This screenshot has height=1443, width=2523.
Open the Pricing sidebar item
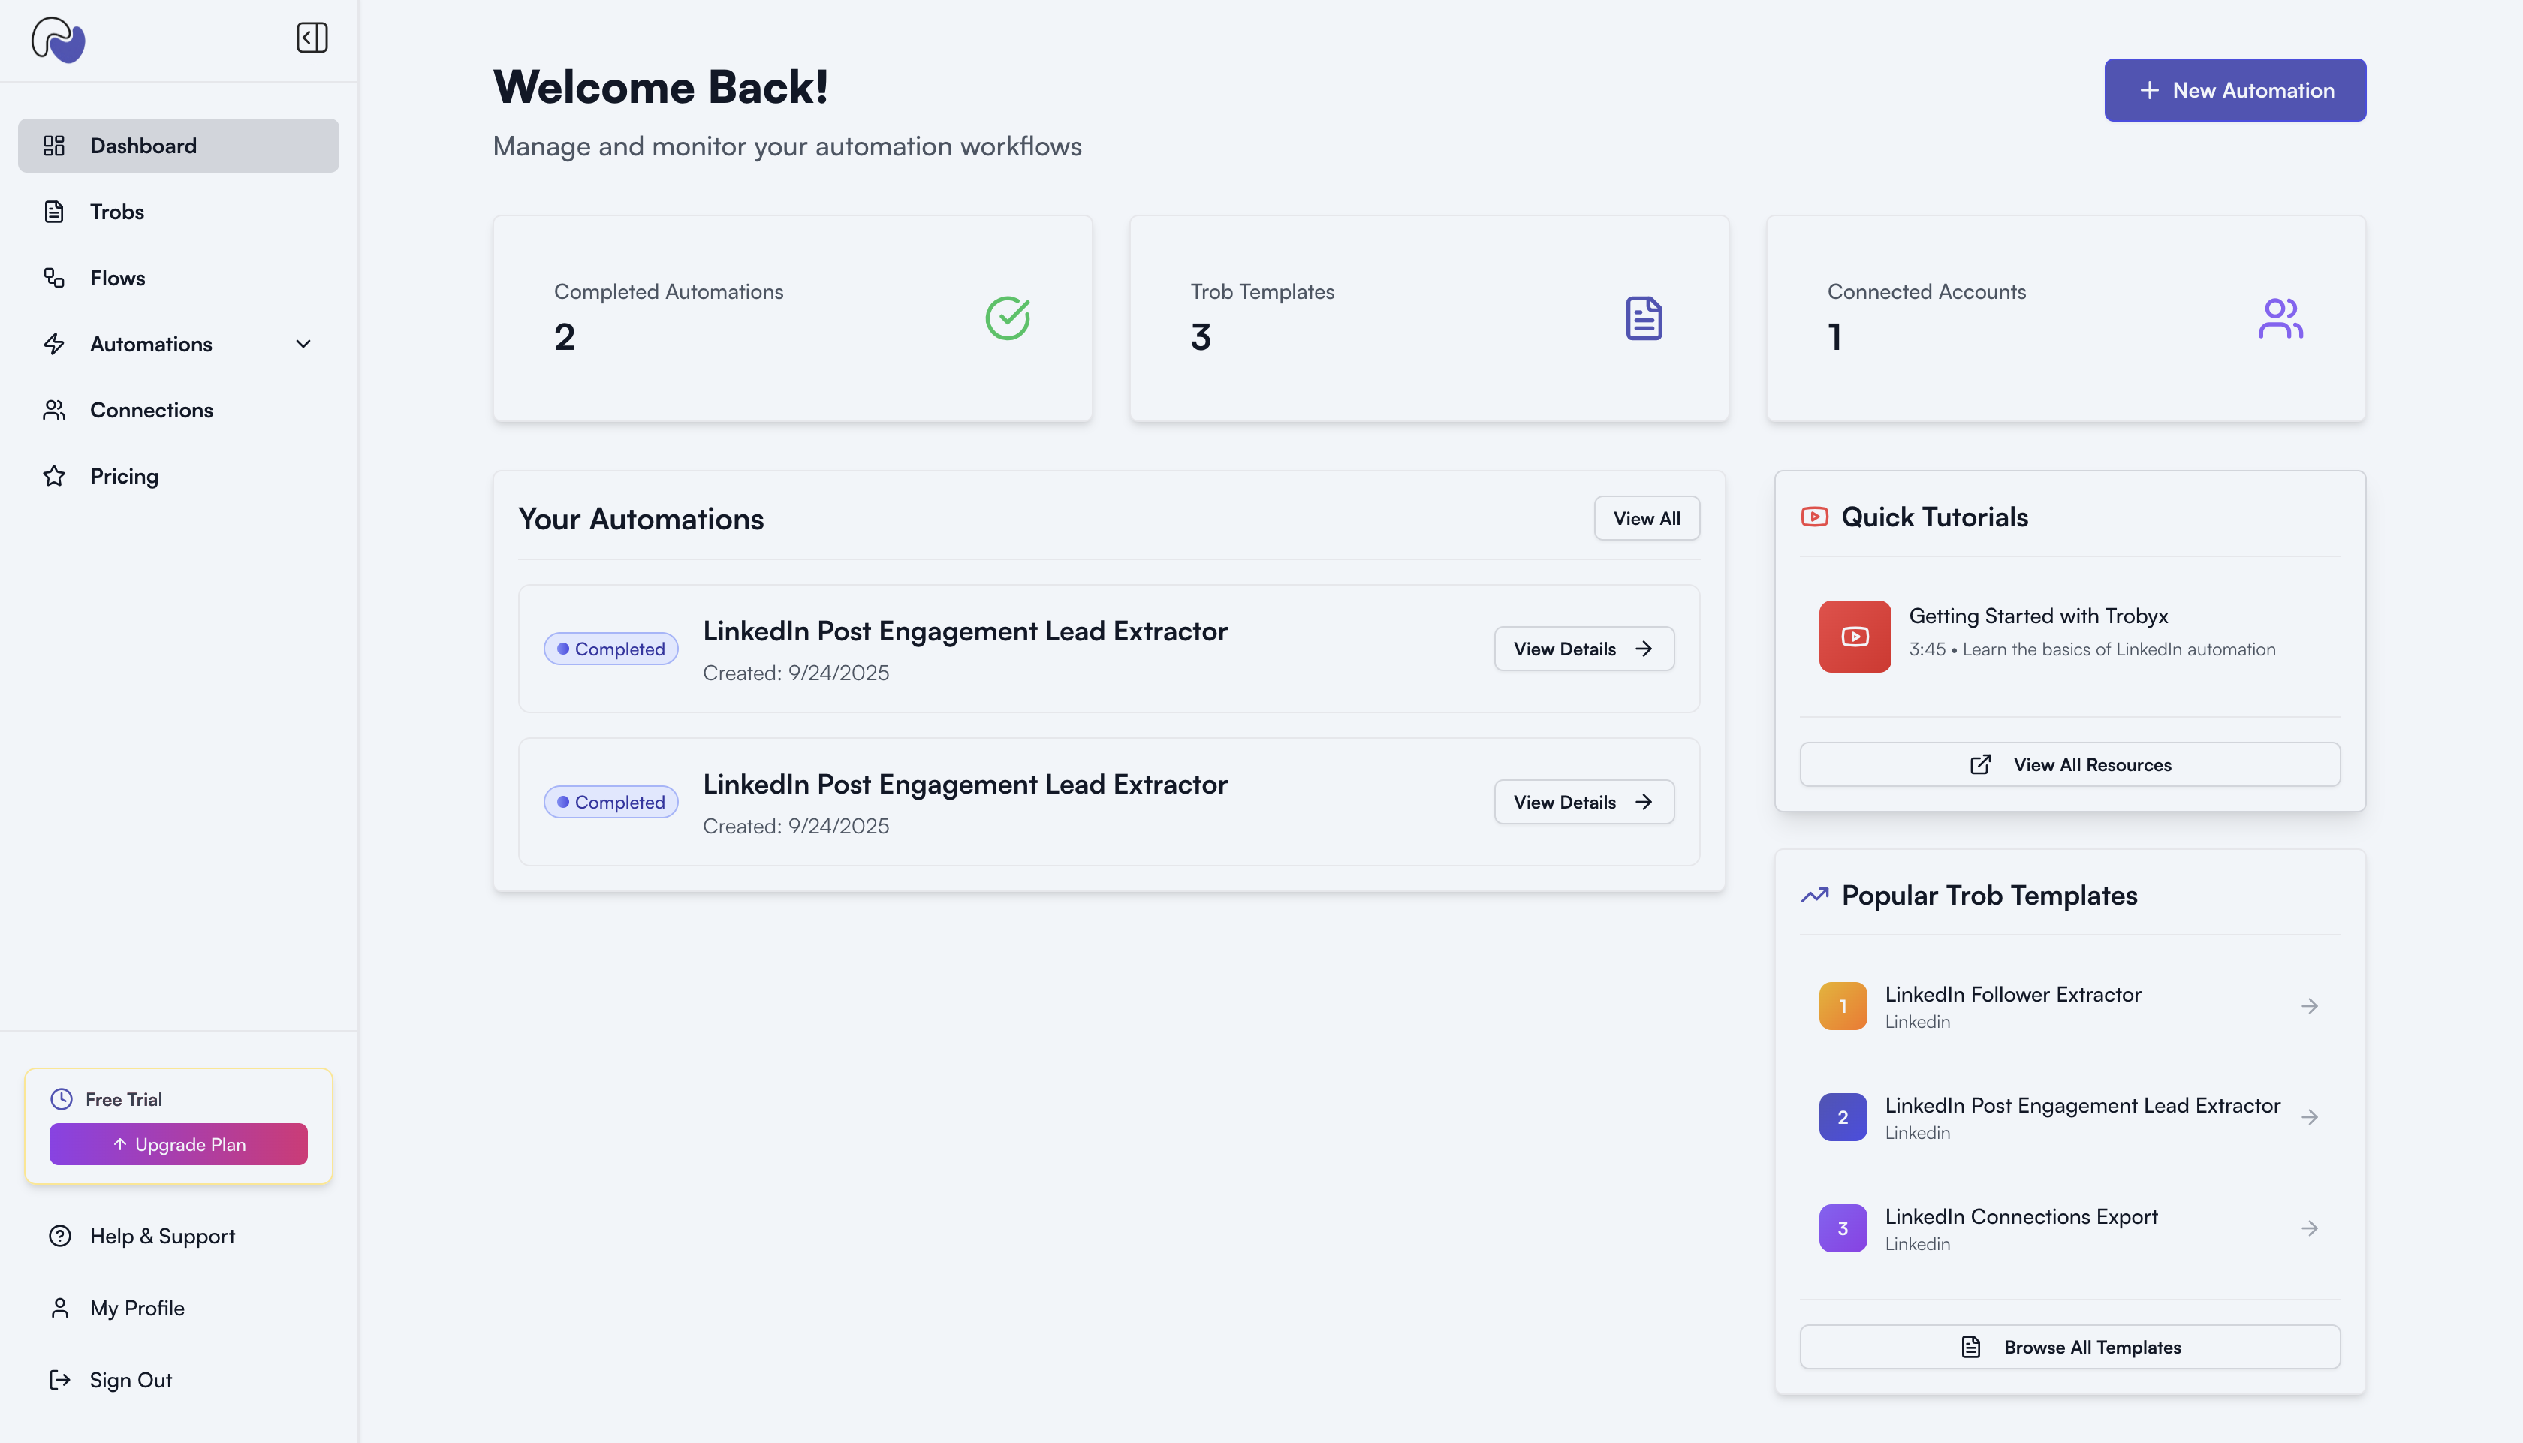tap(124, 476)
